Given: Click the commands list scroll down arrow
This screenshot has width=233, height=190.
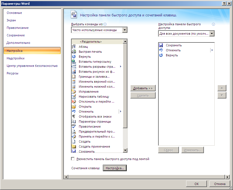Looking at the screenshot, I should (x=125, y=150).
